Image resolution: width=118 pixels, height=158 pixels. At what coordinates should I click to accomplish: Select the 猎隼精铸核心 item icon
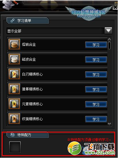[x=14, y=89]
